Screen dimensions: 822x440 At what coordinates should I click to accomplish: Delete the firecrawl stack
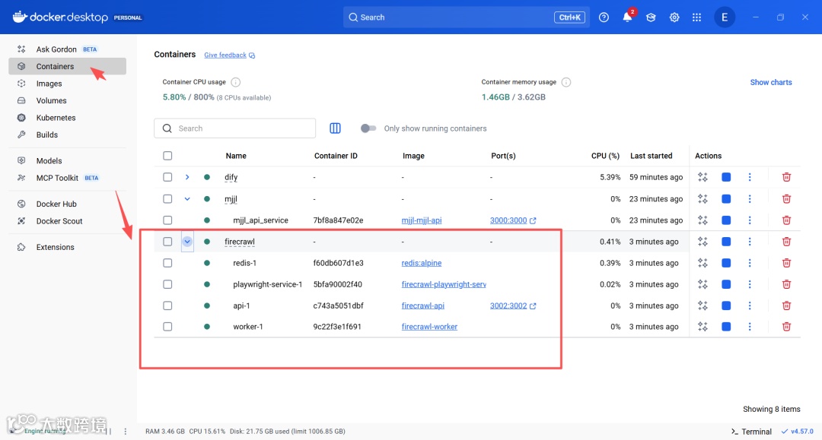coord(786,242)
